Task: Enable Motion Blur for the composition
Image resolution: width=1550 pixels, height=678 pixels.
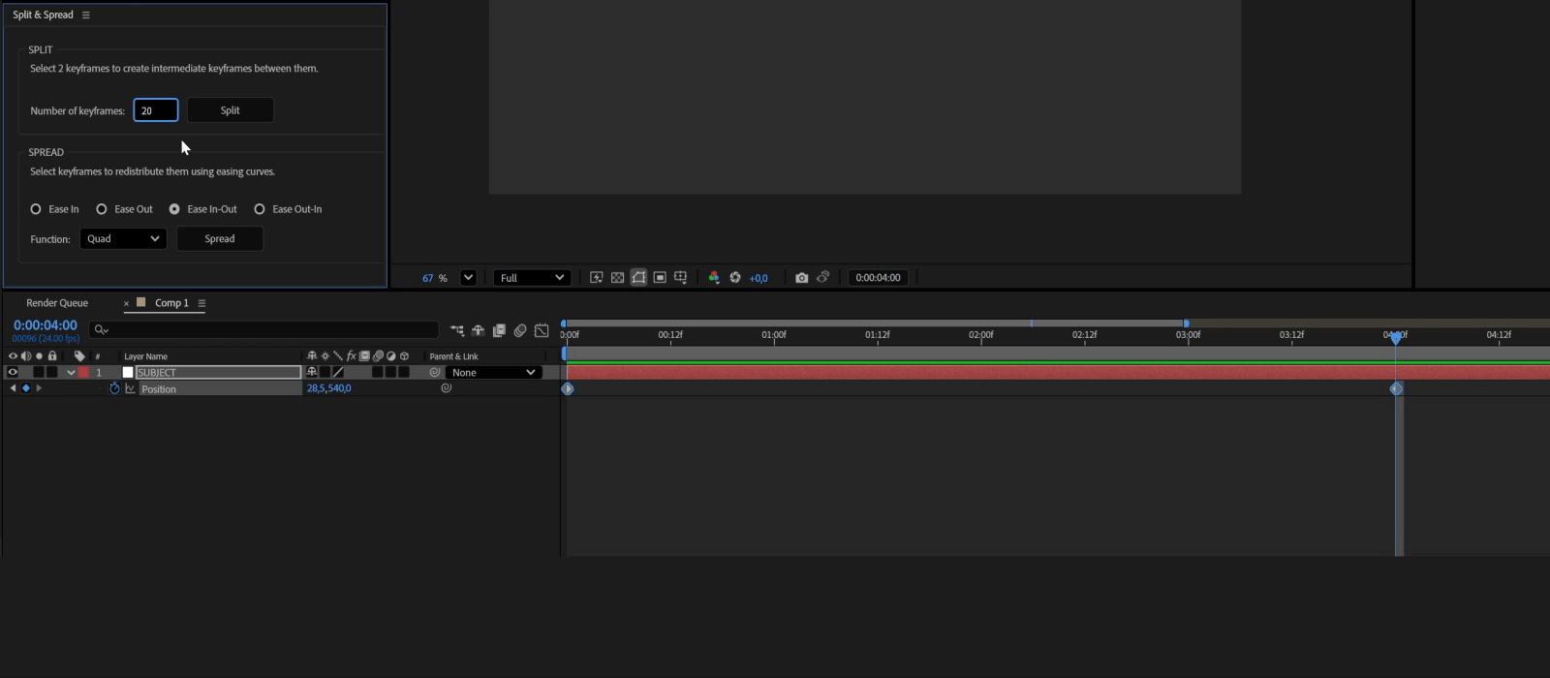Action: coord(520,330)
